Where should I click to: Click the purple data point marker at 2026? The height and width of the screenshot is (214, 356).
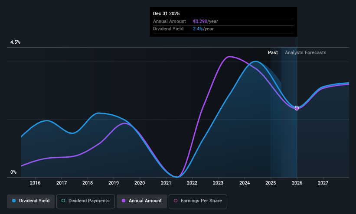(x=297, y=108)
